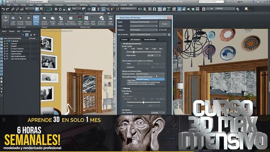The height and width of the screenshot is (152, 270).
Task: Lock view to render in Render Setup
Action: pos(169,35)
